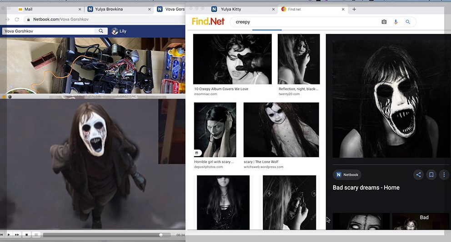The width and height of the screenshot is (451, 242).
Task: Click the Netbook.com address bar
Action: [x=105, y=19]
